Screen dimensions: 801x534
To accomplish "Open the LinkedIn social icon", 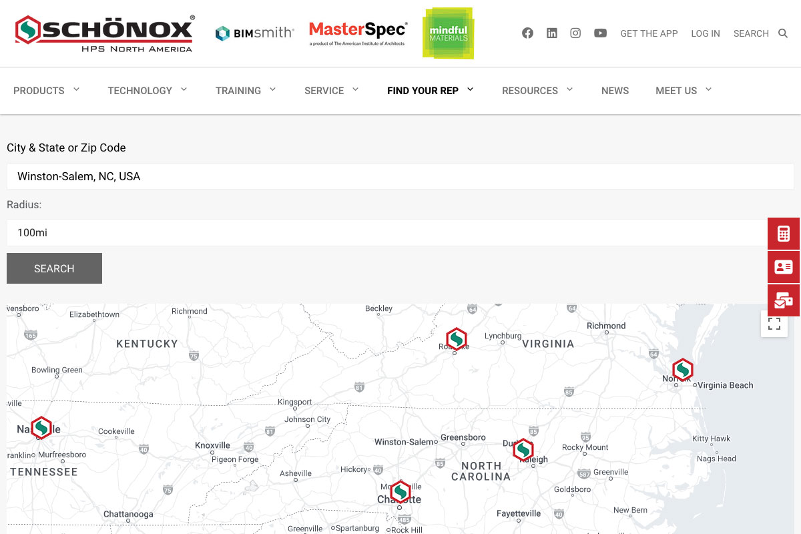I will point(551,33).
